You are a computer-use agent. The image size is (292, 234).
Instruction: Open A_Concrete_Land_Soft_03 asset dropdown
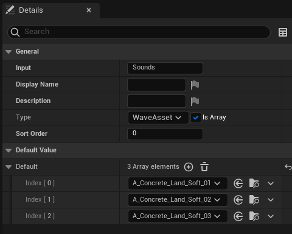tap(178, 216)
